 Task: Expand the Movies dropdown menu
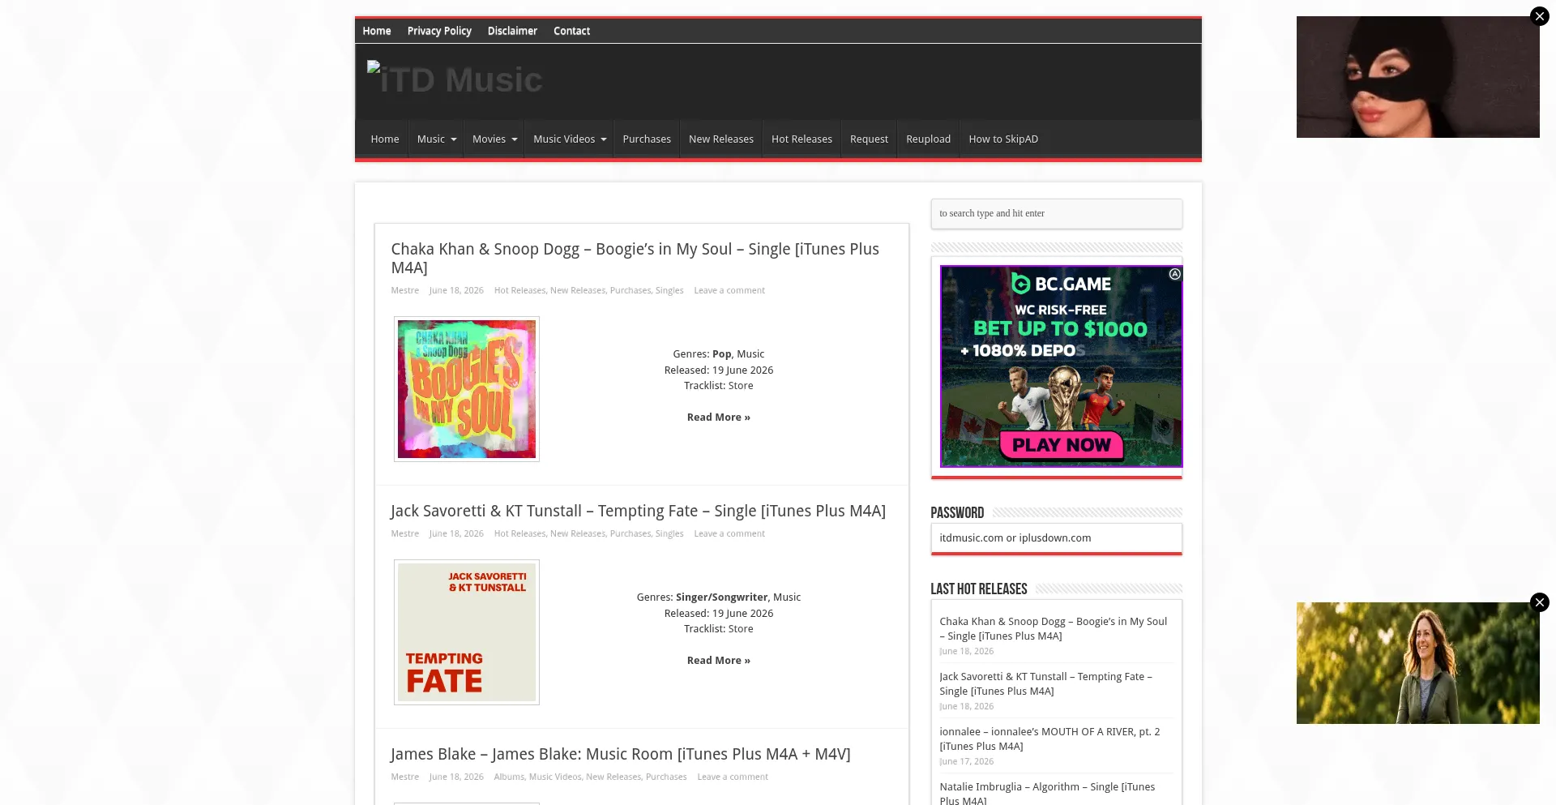[494, 139]
